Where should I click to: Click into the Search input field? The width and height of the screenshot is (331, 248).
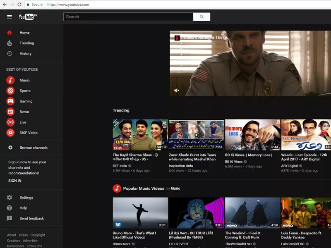click(x=128, y=17)
